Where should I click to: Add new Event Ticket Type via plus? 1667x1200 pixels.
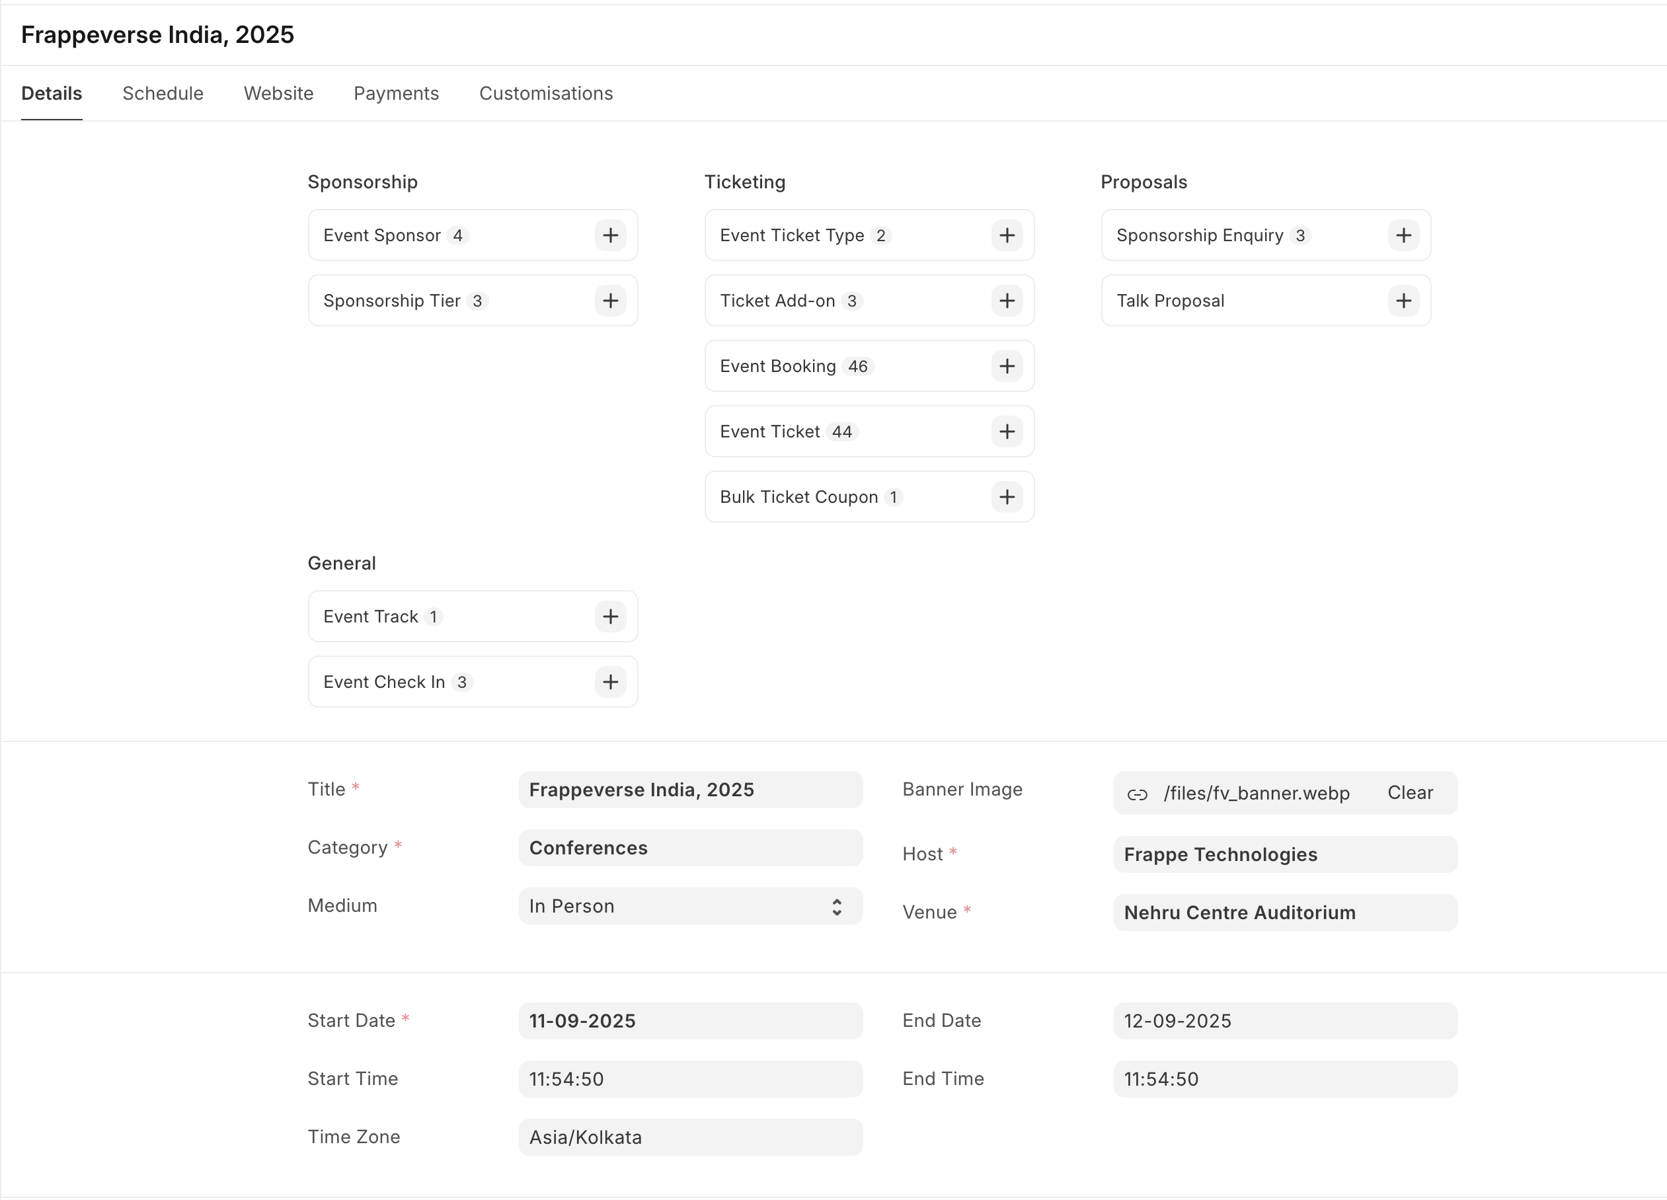tap(1006, 235)
